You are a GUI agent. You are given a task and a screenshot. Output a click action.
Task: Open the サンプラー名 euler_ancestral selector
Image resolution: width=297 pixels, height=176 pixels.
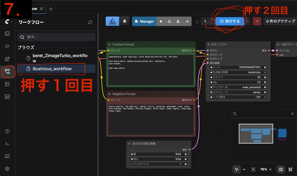238,87
